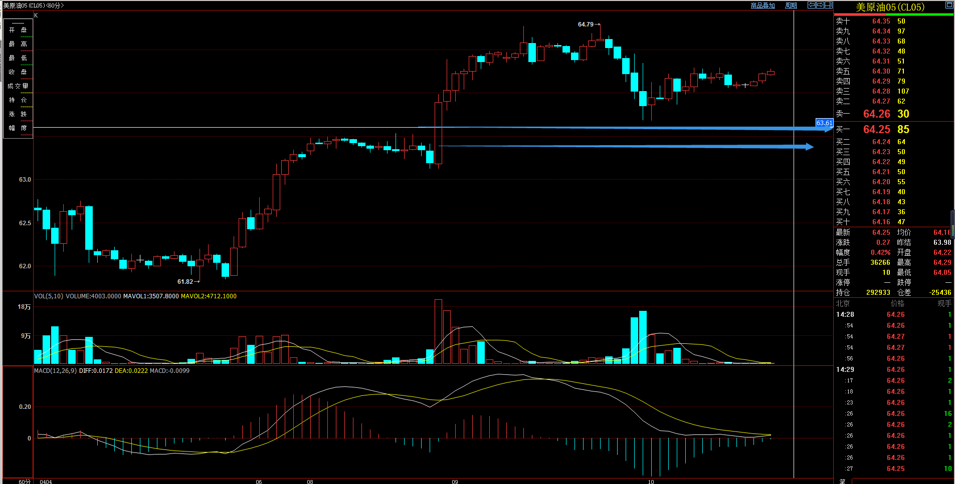Click the 幅度 row in info box
The width and height of the screenshot is (955, 484).
point(18,128)
